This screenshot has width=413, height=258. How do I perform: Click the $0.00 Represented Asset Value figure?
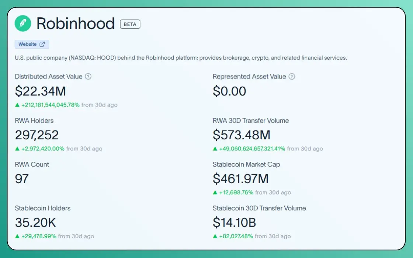point(229,91)
